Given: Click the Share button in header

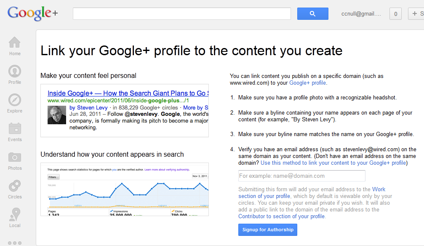Looking at the screenshot, I should click(417, 13).
